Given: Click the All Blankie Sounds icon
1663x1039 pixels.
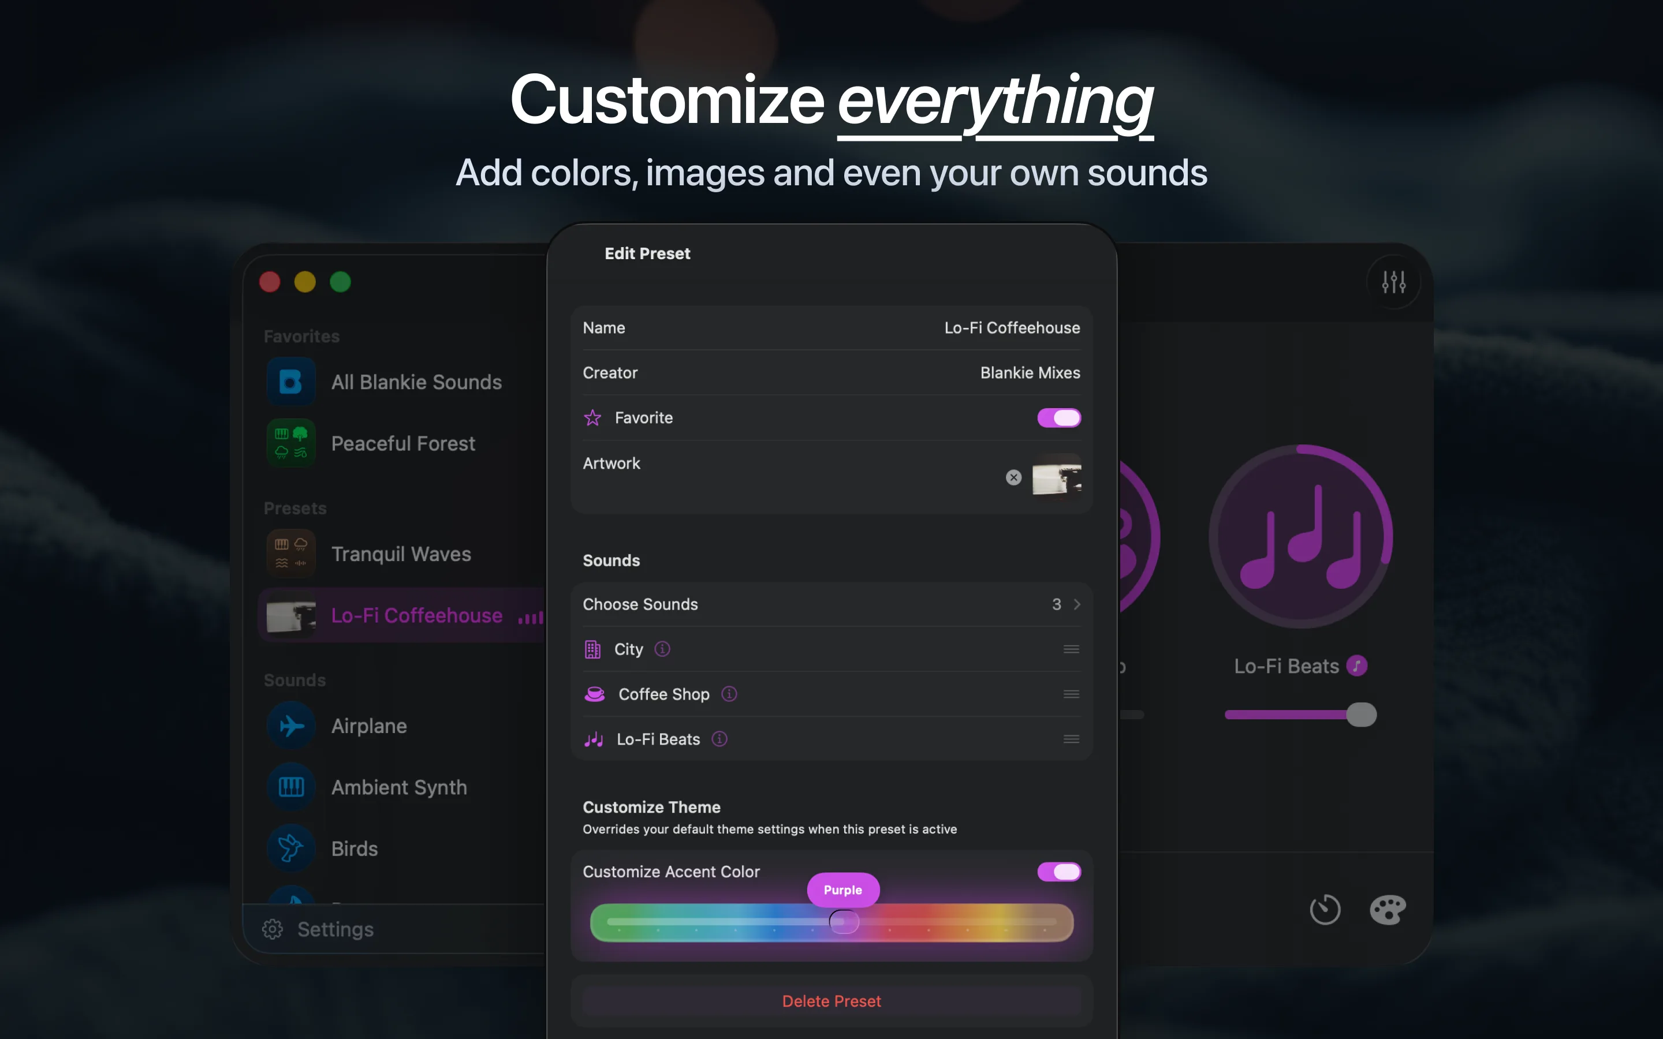Looking at the screenshot, I should [x=290, y=382].
